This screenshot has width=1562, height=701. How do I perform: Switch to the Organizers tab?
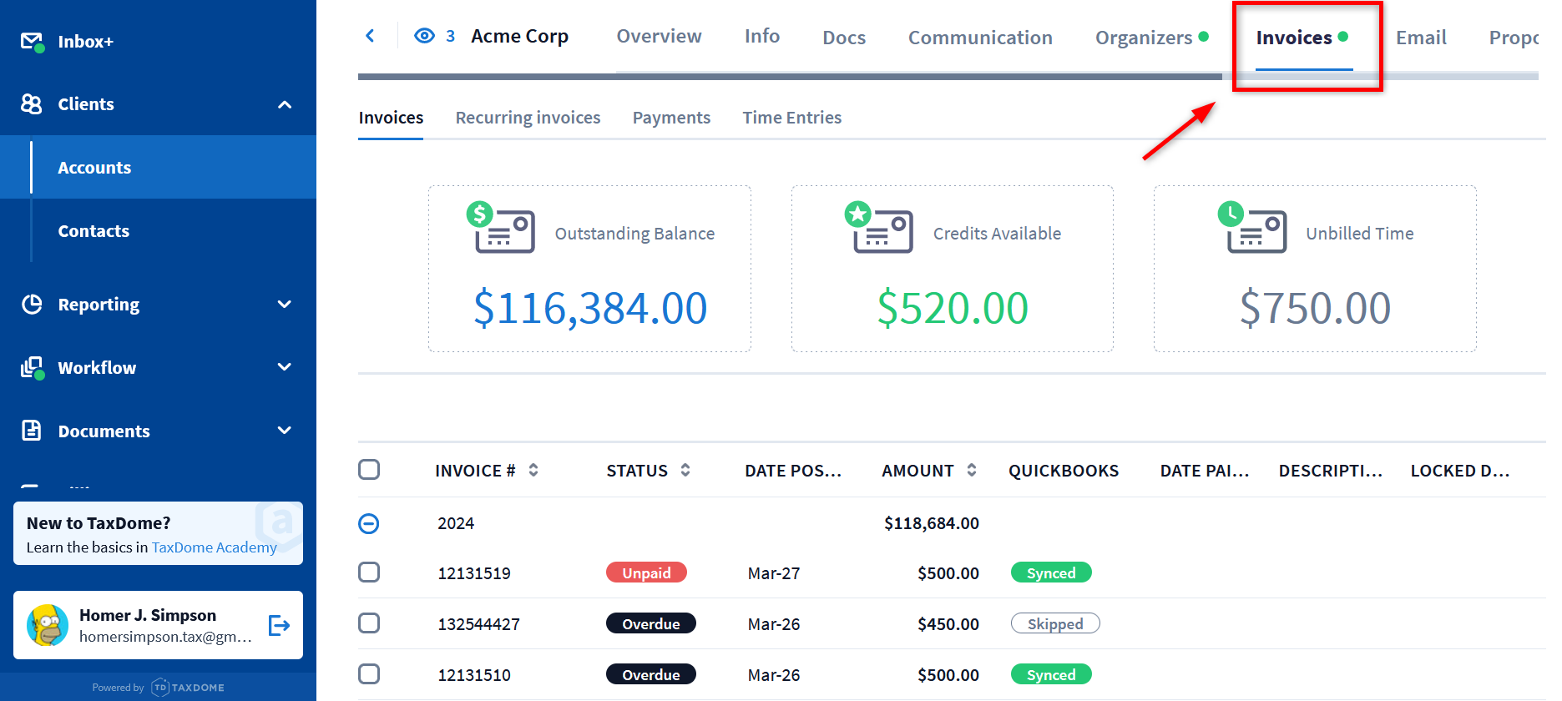[1152, 38]
